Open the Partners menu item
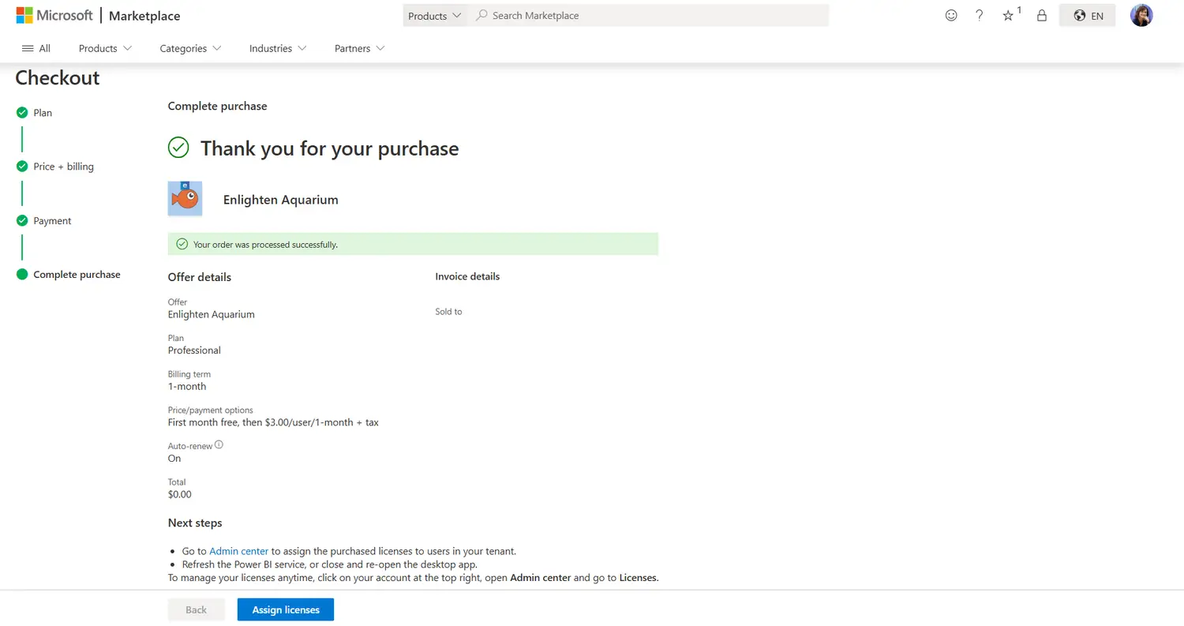Viewport: 1184px width, 626px height. [x=358, y=48]
